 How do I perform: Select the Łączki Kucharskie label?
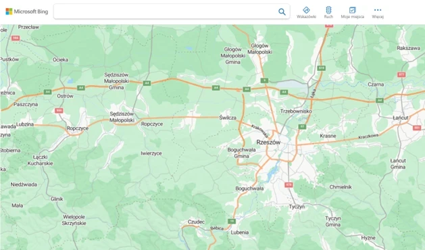click(40, 160)
